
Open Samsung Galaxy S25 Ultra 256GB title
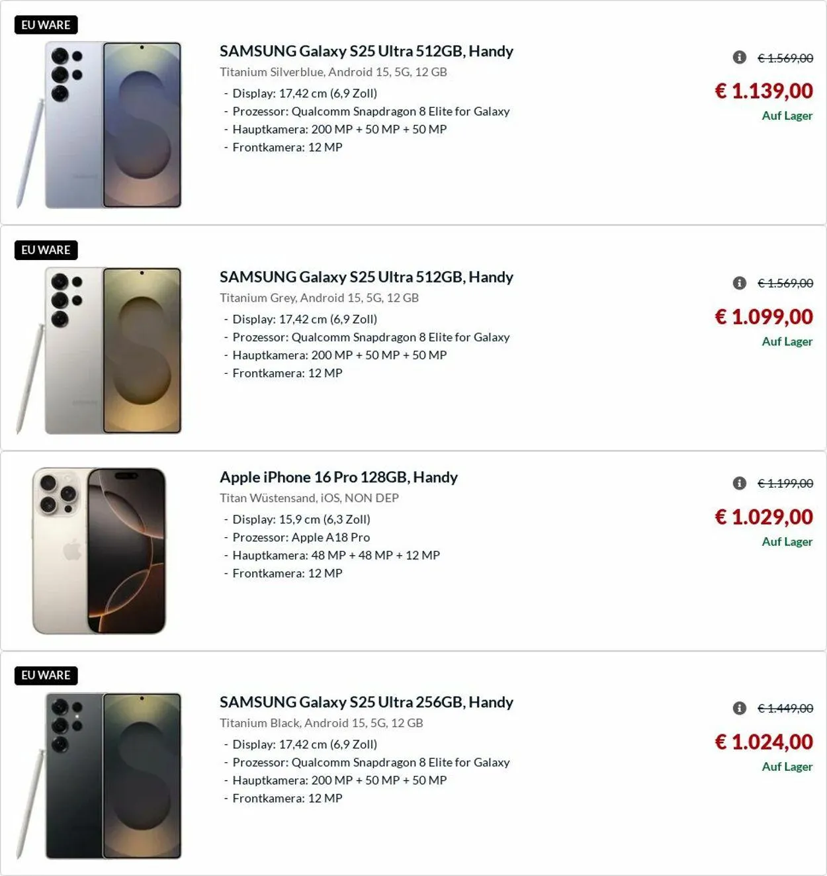point(366,702)
